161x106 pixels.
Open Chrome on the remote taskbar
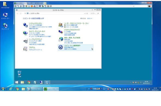(29, 82)
